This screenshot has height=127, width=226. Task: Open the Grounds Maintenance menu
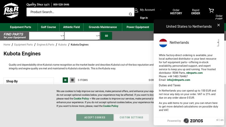click(x=103, y=27)
